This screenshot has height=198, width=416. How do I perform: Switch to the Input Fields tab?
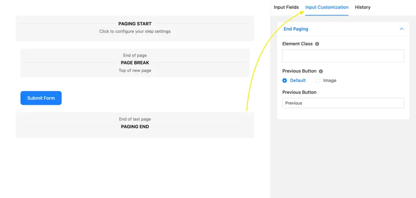point(286,7)
